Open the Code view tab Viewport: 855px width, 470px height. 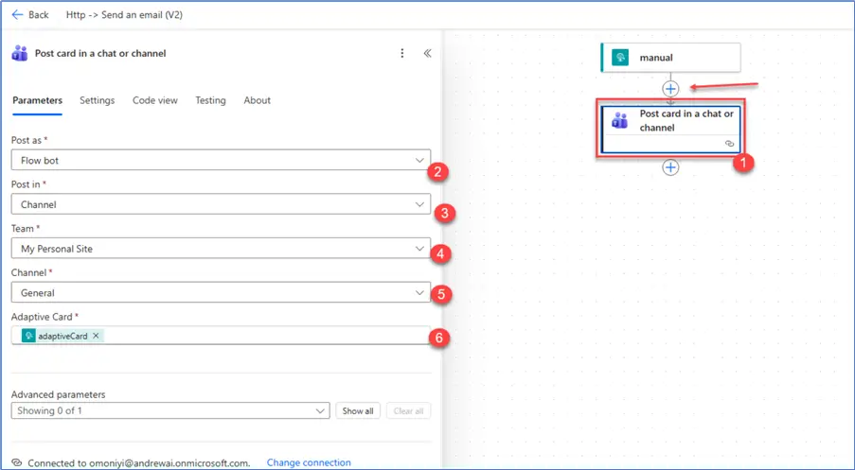(x=155, y=100)
